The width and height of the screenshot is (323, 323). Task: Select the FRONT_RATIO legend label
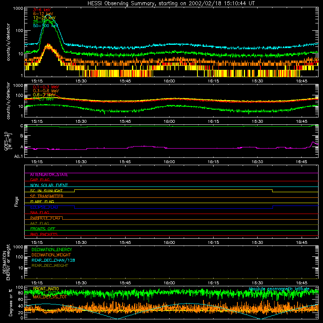point(46,289)
